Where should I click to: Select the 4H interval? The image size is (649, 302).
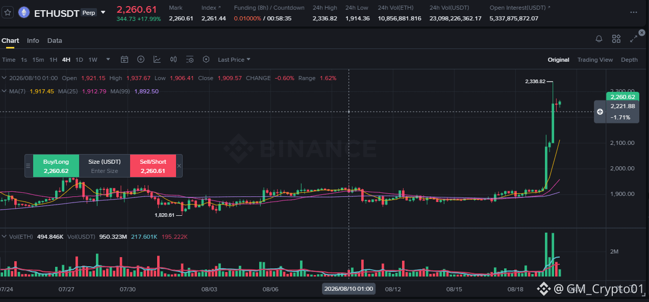point(66,60)
